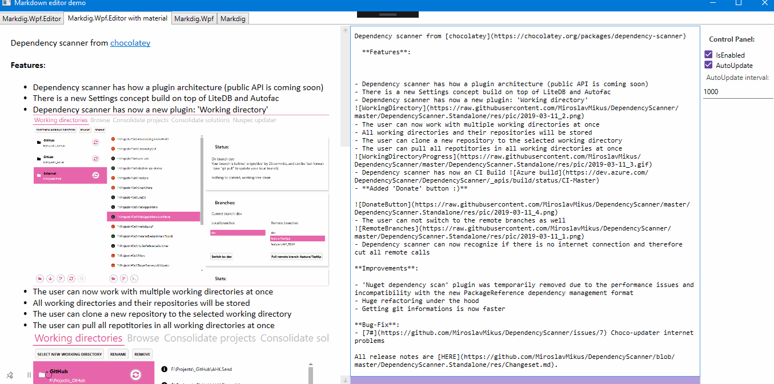Click the collapsed dark debug toolbar at top
The width and height of the screenshot is (774, 384).
click(x=387, y=14)
